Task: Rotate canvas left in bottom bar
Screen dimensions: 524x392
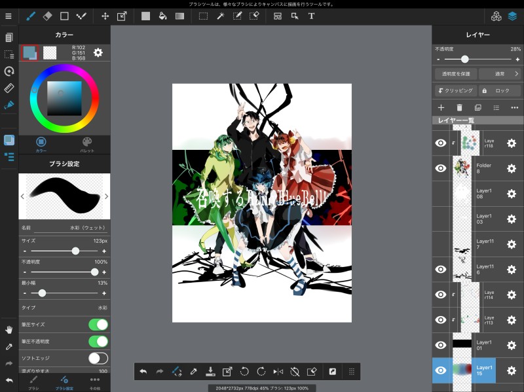Action: tap(244, 371)
